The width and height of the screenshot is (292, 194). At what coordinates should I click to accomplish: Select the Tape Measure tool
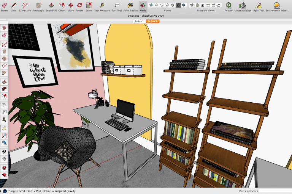click(102, 5)
